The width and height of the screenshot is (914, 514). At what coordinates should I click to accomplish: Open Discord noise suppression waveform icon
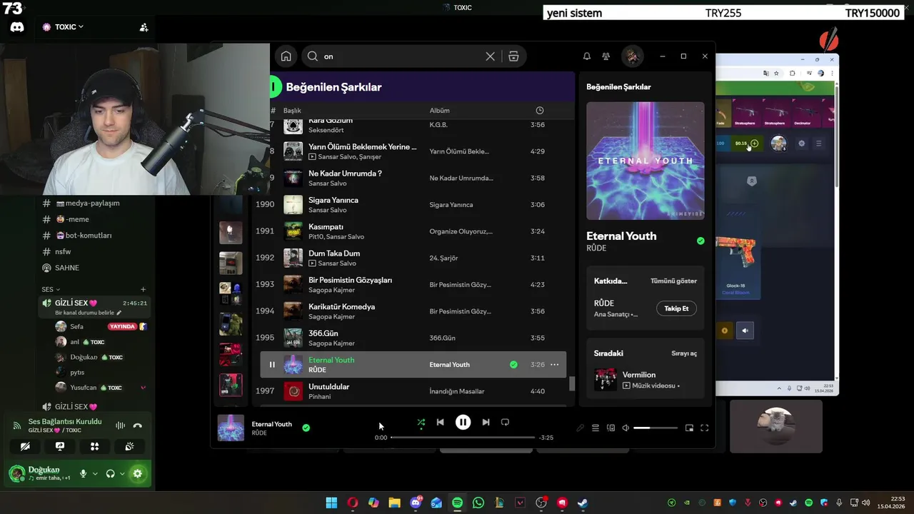(120, 425)
